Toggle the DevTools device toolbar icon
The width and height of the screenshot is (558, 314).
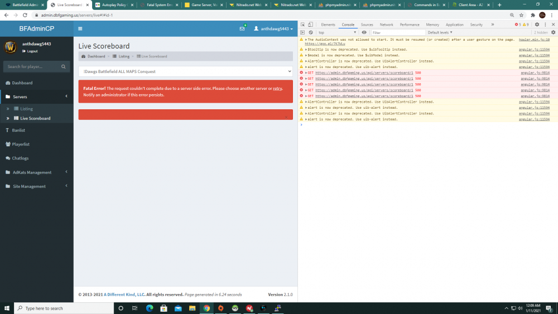tap(310, 25)
